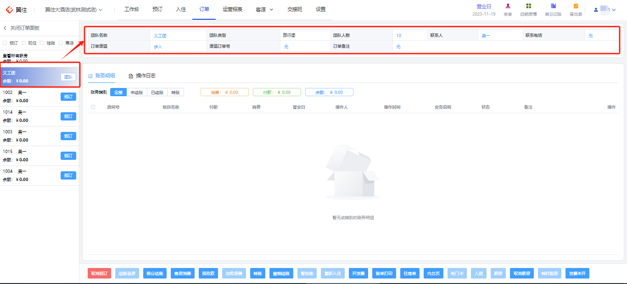
Task: Click the 翼住 logo icon
Action: click(x=9, y=10)
